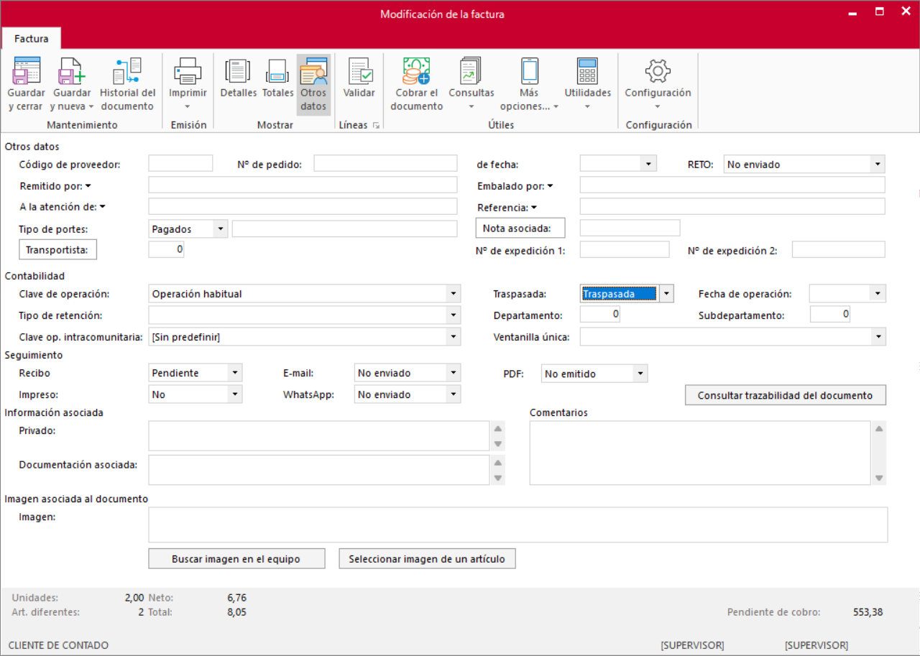The height and width of the screenshot is (656, 920).
Task: Open PDF status dropdown
Action: [640, 373]
